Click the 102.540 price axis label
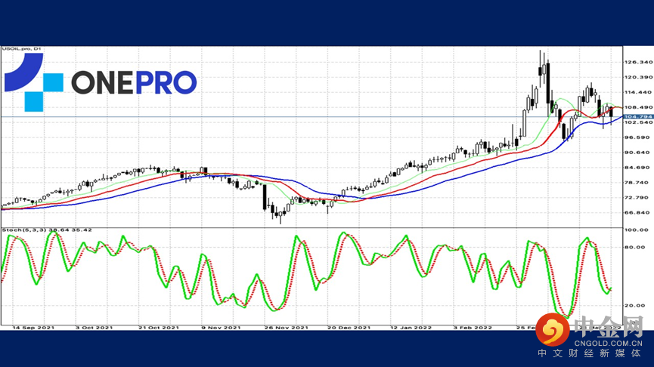The height and width of the screenshot is (367, 654). 638,122
